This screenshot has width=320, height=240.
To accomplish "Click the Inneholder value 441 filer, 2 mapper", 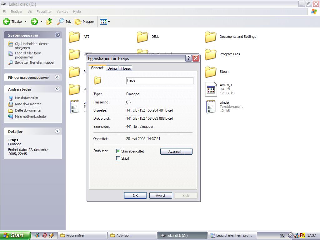I will [140, 127].
